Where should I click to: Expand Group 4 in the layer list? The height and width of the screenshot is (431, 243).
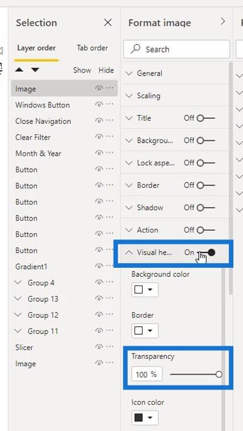(x=18, y=283)
